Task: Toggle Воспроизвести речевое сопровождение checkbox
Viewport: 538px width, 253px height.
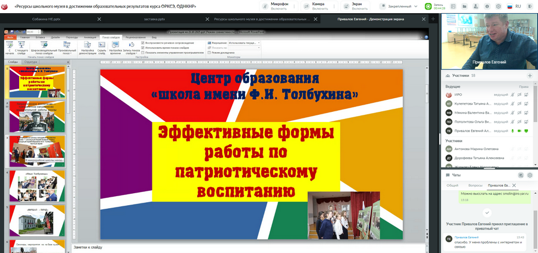Action: click(x=143, y=43)
